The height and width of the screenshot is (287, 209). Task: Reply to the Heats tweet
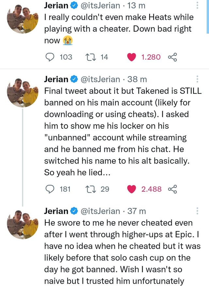50,57
